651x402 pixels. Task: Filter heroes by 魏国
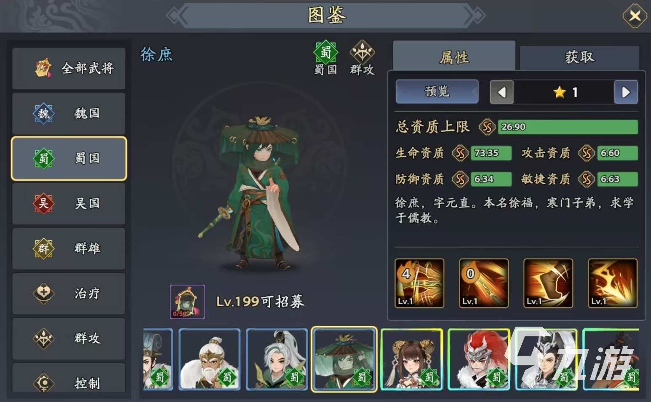(69, 113)
